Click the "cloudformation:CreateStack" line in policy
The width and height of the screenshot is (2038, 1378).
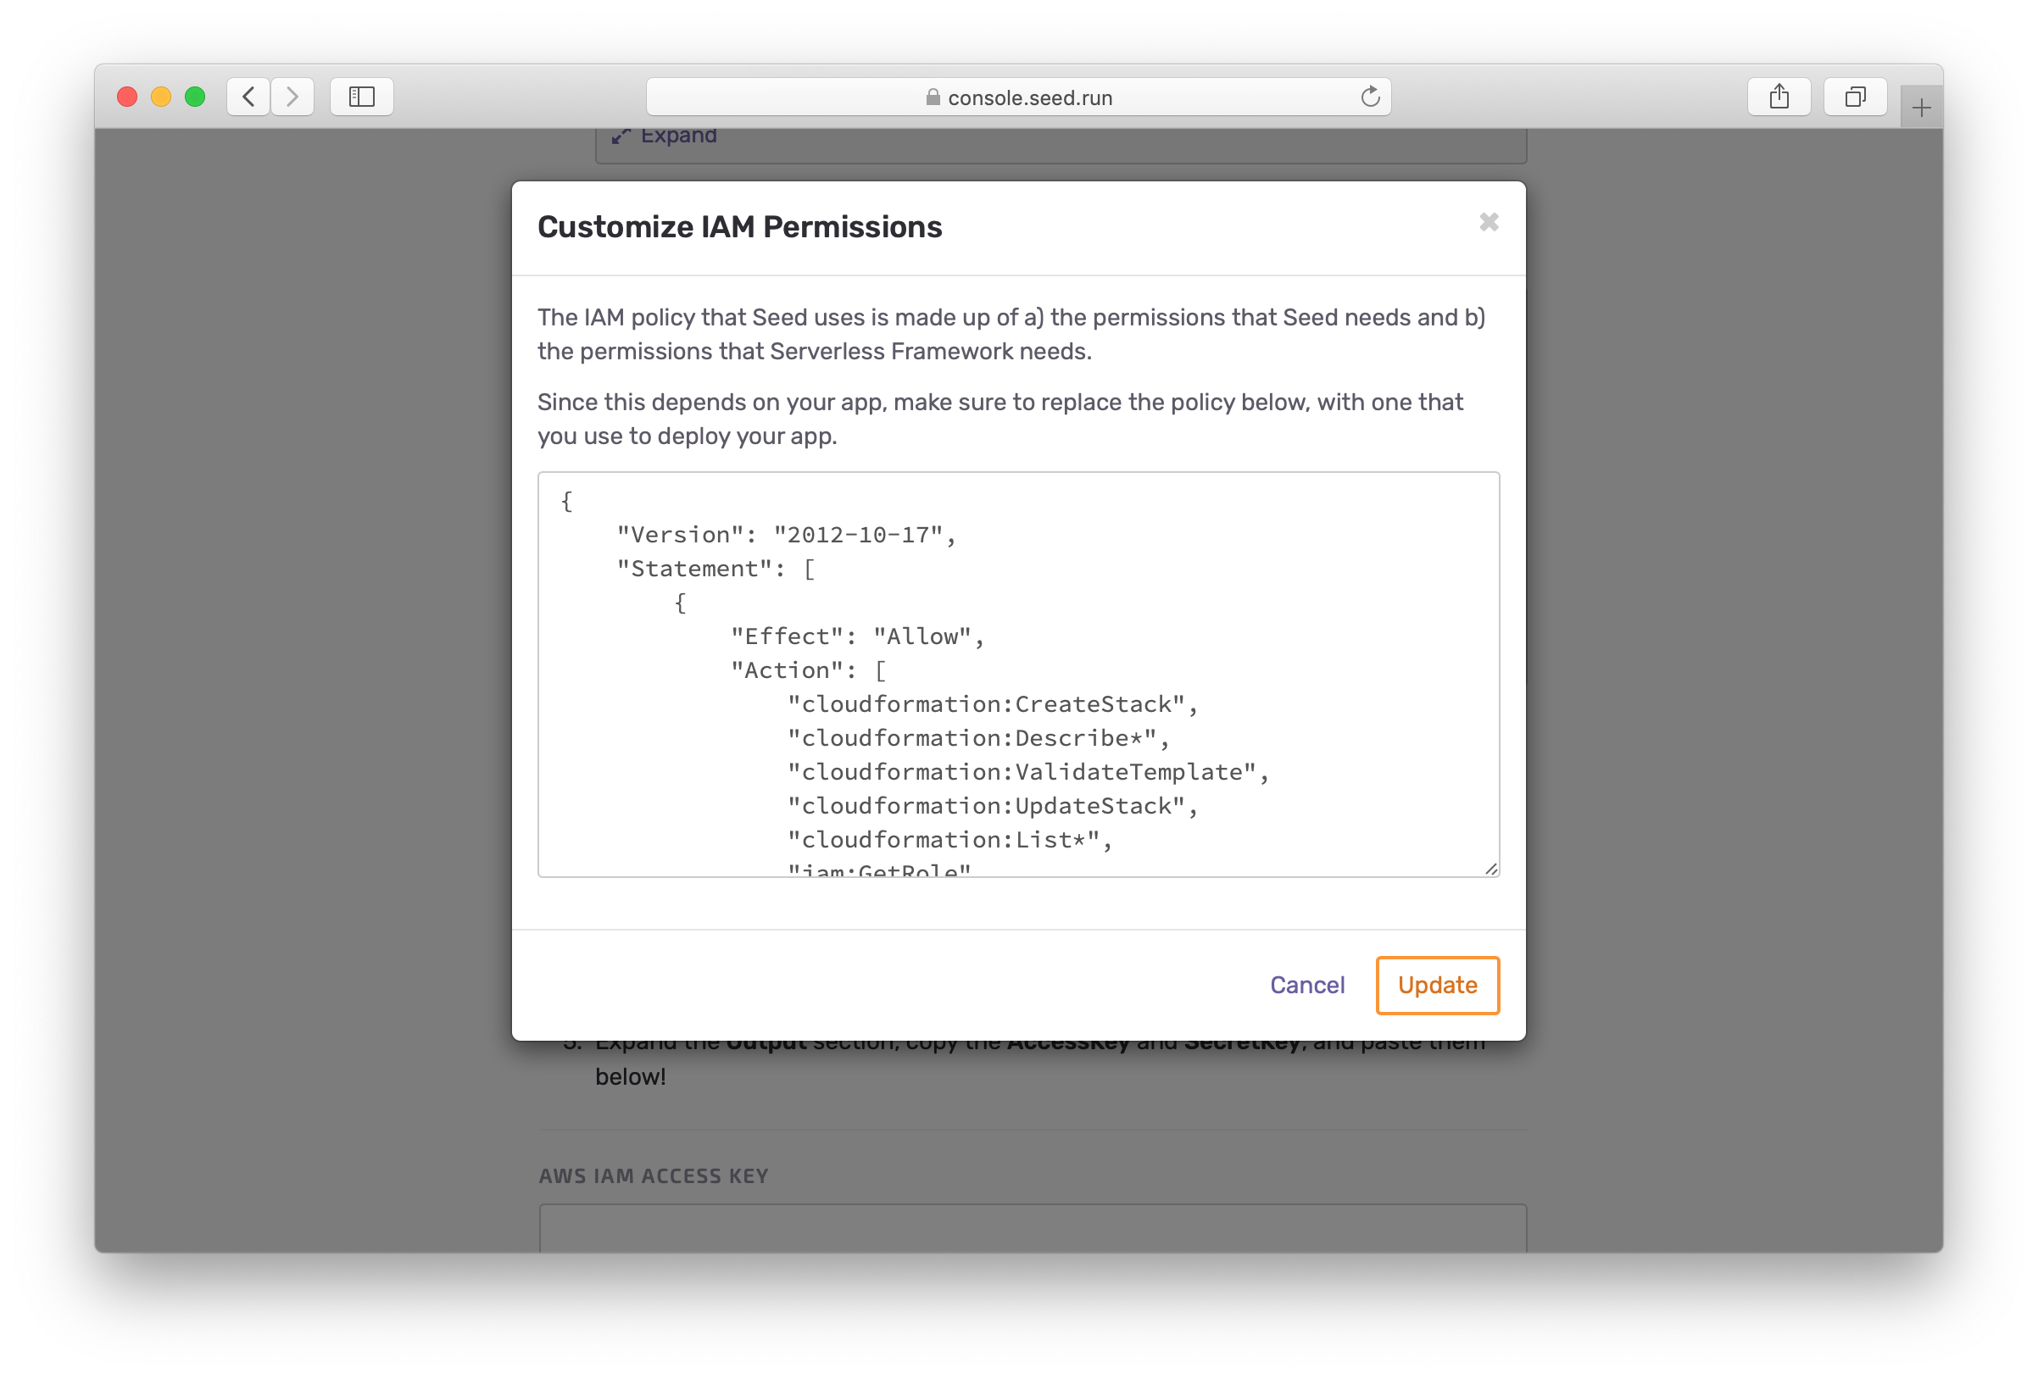point(991,704)
